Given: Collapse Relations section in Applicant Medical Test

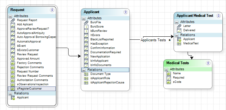Looking at the screenshot, I should tap(177, 35).
